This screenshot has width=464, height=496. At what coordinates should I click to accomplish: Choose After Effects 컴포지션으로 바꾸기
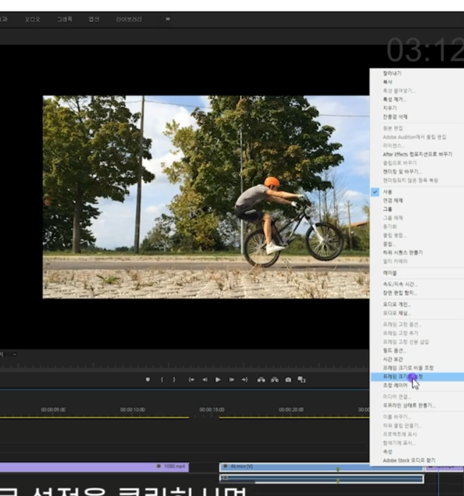[417, 154]
